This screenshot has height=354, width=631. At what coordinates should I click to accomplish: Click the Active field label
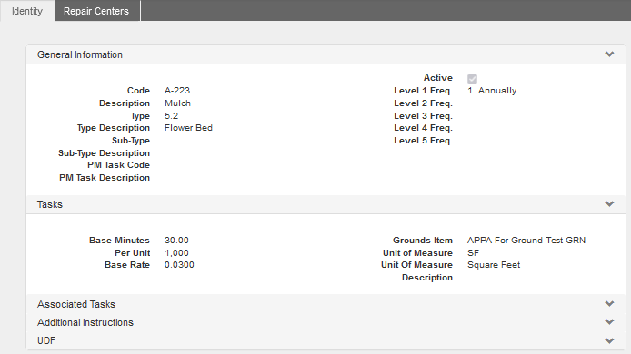pos(438,77)
